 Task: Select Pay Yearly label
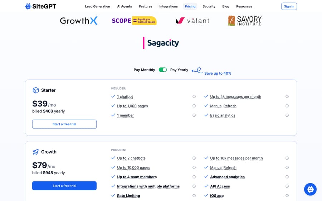tap(179, 70)
